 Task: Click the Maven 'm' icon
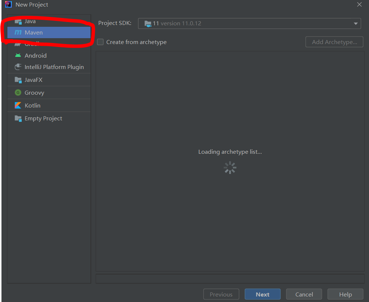tap(18, 32)
